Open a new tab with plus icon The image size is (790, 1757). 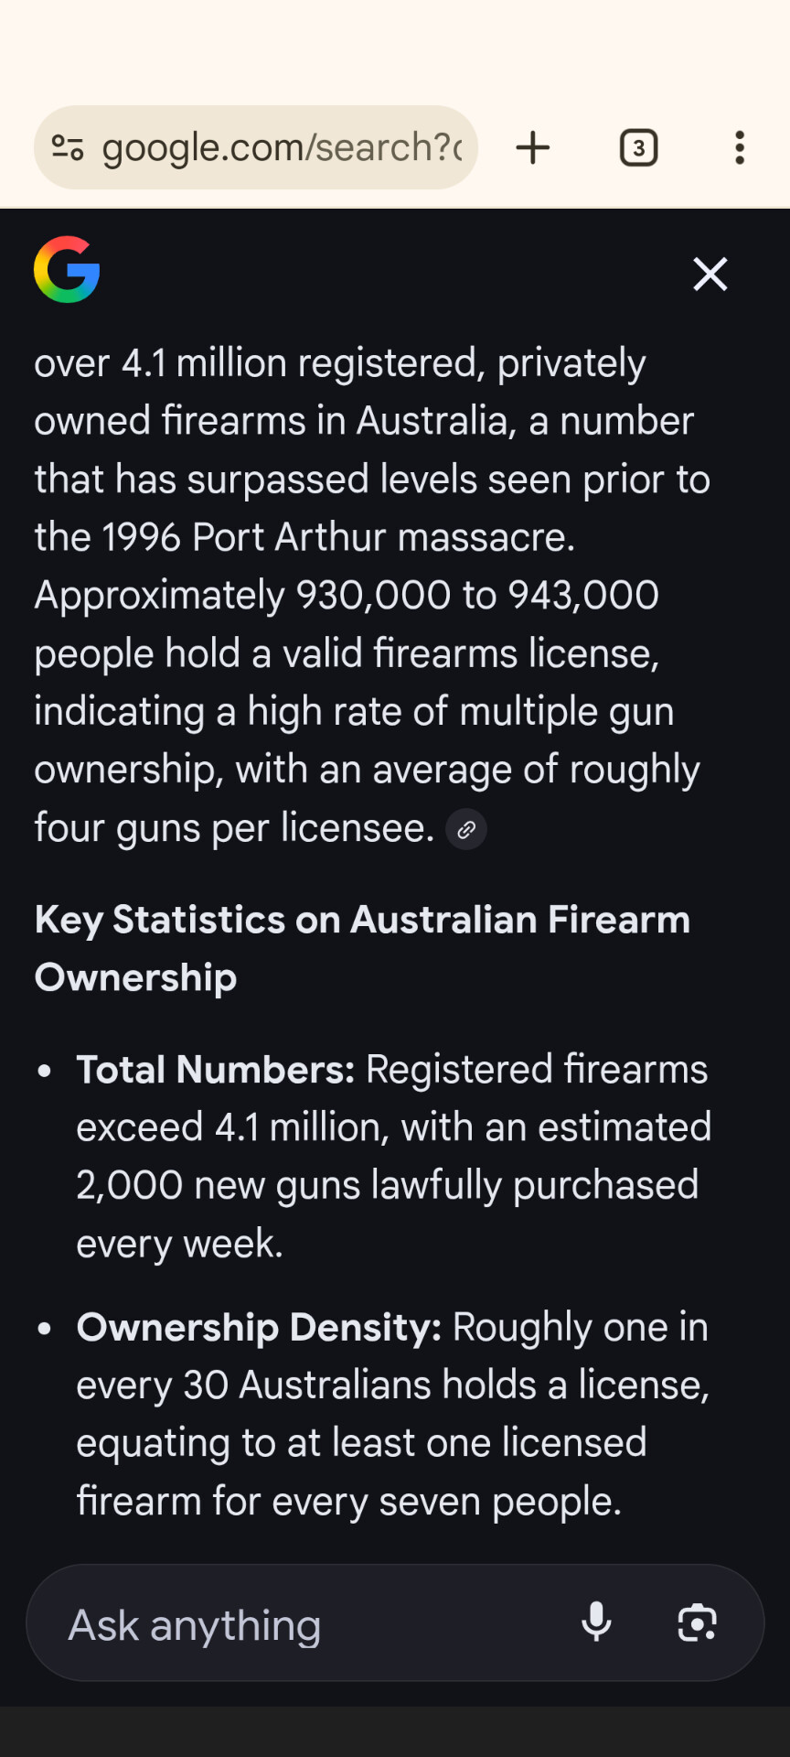532,147
